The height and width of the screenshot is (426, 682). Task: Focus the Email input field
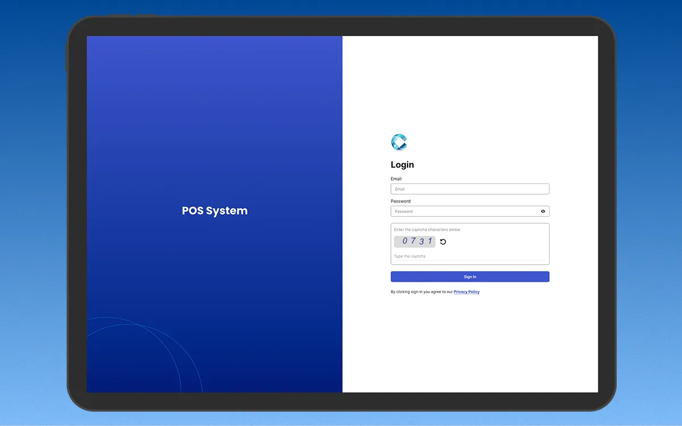click(470, 189)
